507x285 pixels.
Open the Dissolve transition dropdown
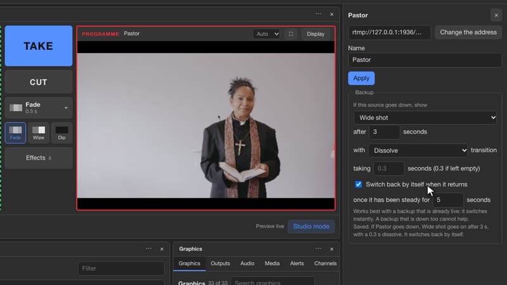click(x=418, y=151)
